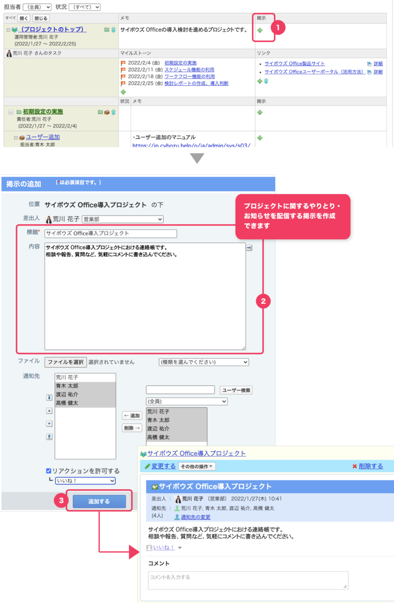394x603 pixels.
Task: Click the 閉じる button
Action: point(42,18)
